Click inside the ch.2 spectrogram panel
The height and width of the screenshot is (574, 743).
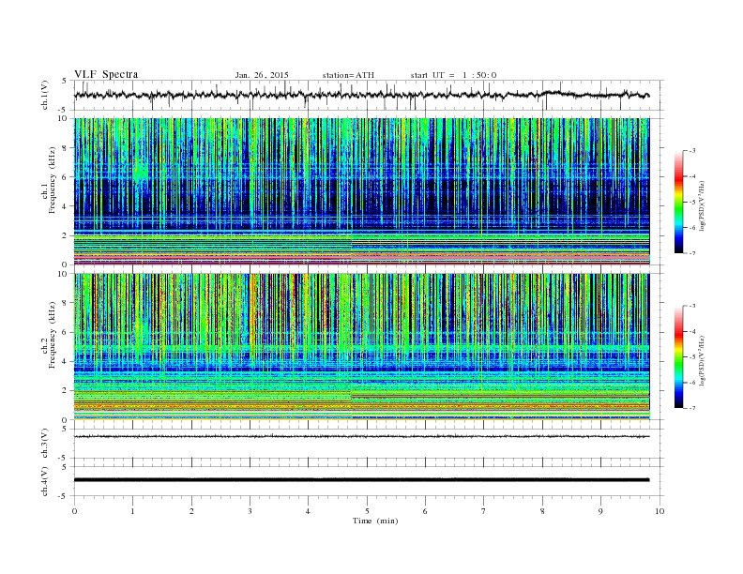[x=361, y=347]
